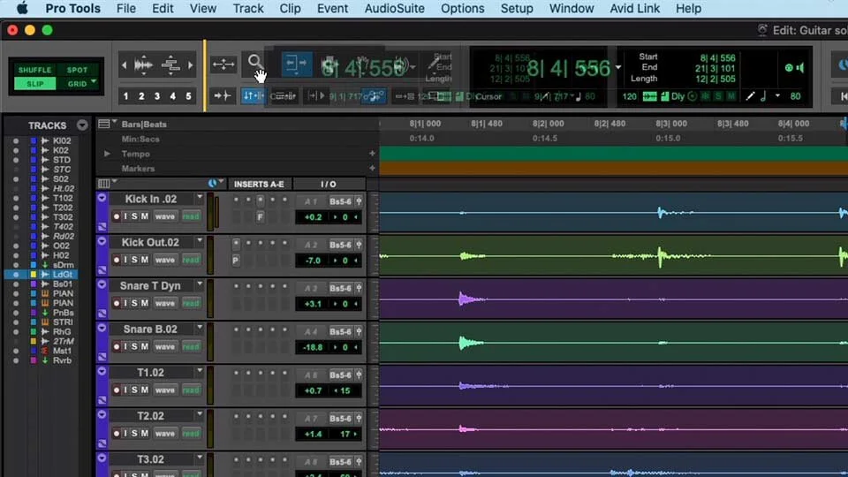Screen dimensions: 848x477
Task: Open ruler view selector beside Bars|Beats
Action: click(x=107, y=124)
